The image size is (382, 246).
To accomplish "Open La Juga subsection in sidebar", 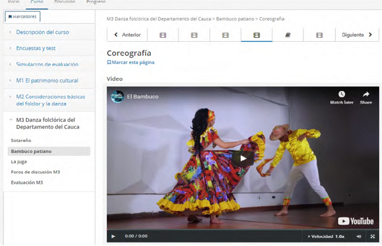I will 19,161.
